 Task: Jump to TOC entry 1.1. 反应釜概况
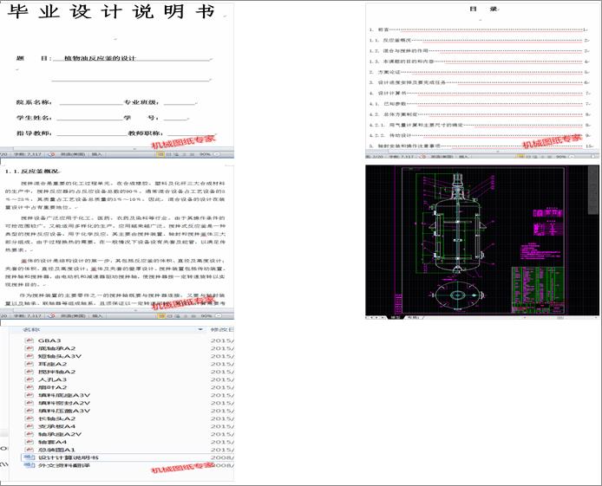(479, 40)
